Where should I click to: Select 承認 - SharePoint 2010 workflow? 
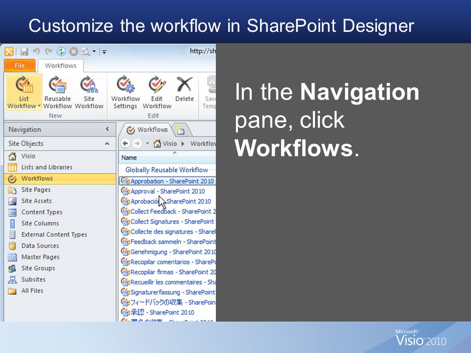(168, 312)
